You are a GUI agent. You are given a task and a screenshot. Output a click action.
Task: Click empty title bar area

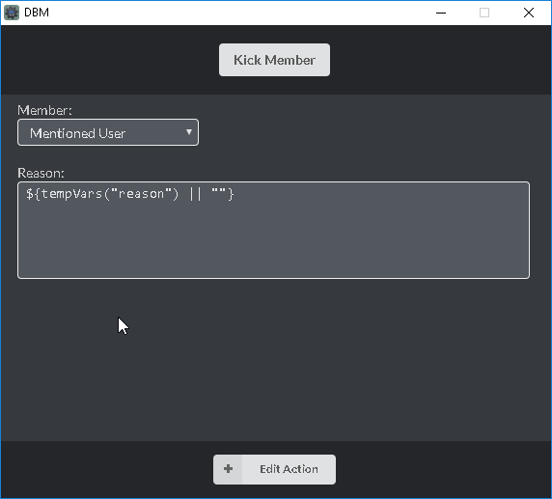pos(239,13)
